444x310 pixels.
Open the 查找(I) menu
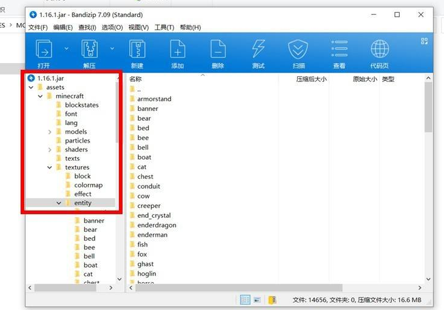coord(87,27)
